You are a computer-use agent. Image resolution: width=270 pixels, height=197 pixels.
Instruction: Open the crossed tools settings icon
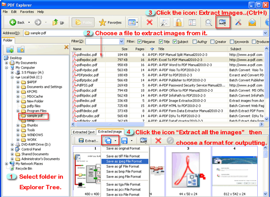pos(238,23)
